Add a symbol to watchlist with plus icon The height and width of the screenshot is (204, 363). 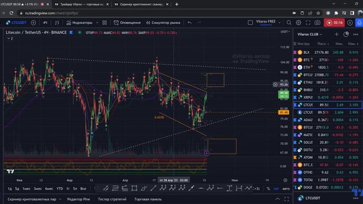[x=336, y=34]
